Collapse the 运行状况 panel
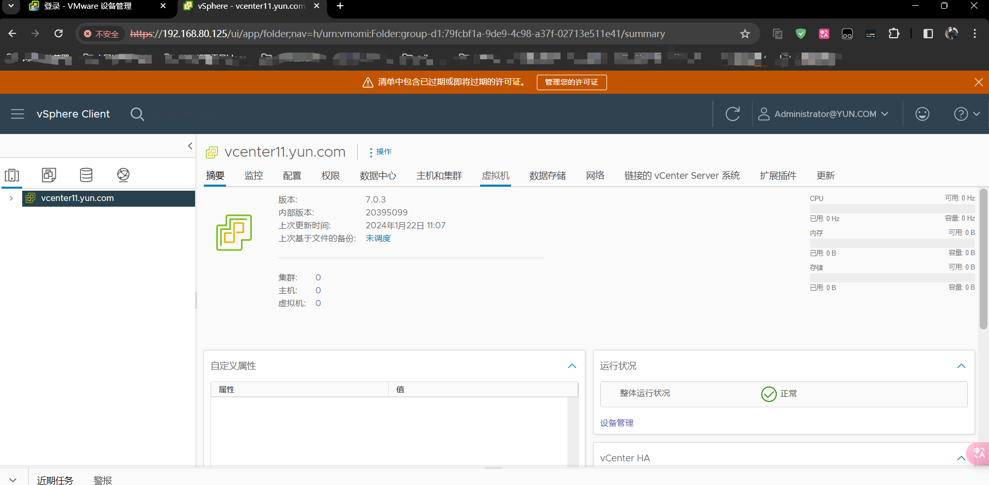The height and width of the screenshot is (485, 989). (x=961, y=366)
